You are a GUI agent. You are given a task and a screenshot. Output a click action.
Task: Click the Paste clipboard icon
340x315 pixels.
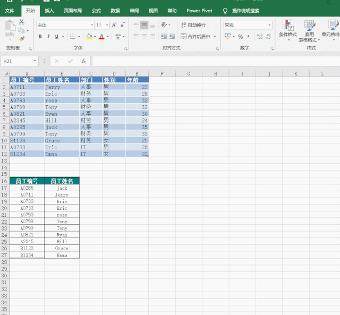click(10, 25)
